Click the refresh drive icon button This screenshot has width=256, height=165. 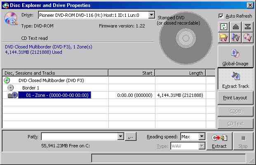point(223,26)
